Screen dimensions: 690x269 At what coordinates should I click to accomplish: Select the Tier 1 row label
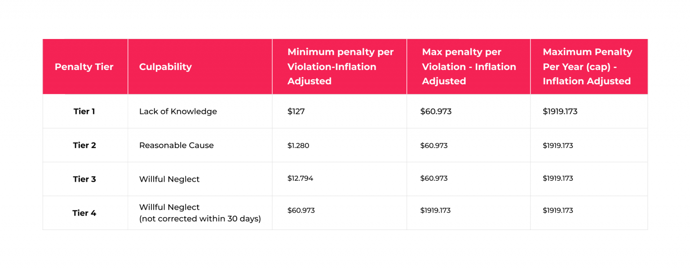click(84, 111)
